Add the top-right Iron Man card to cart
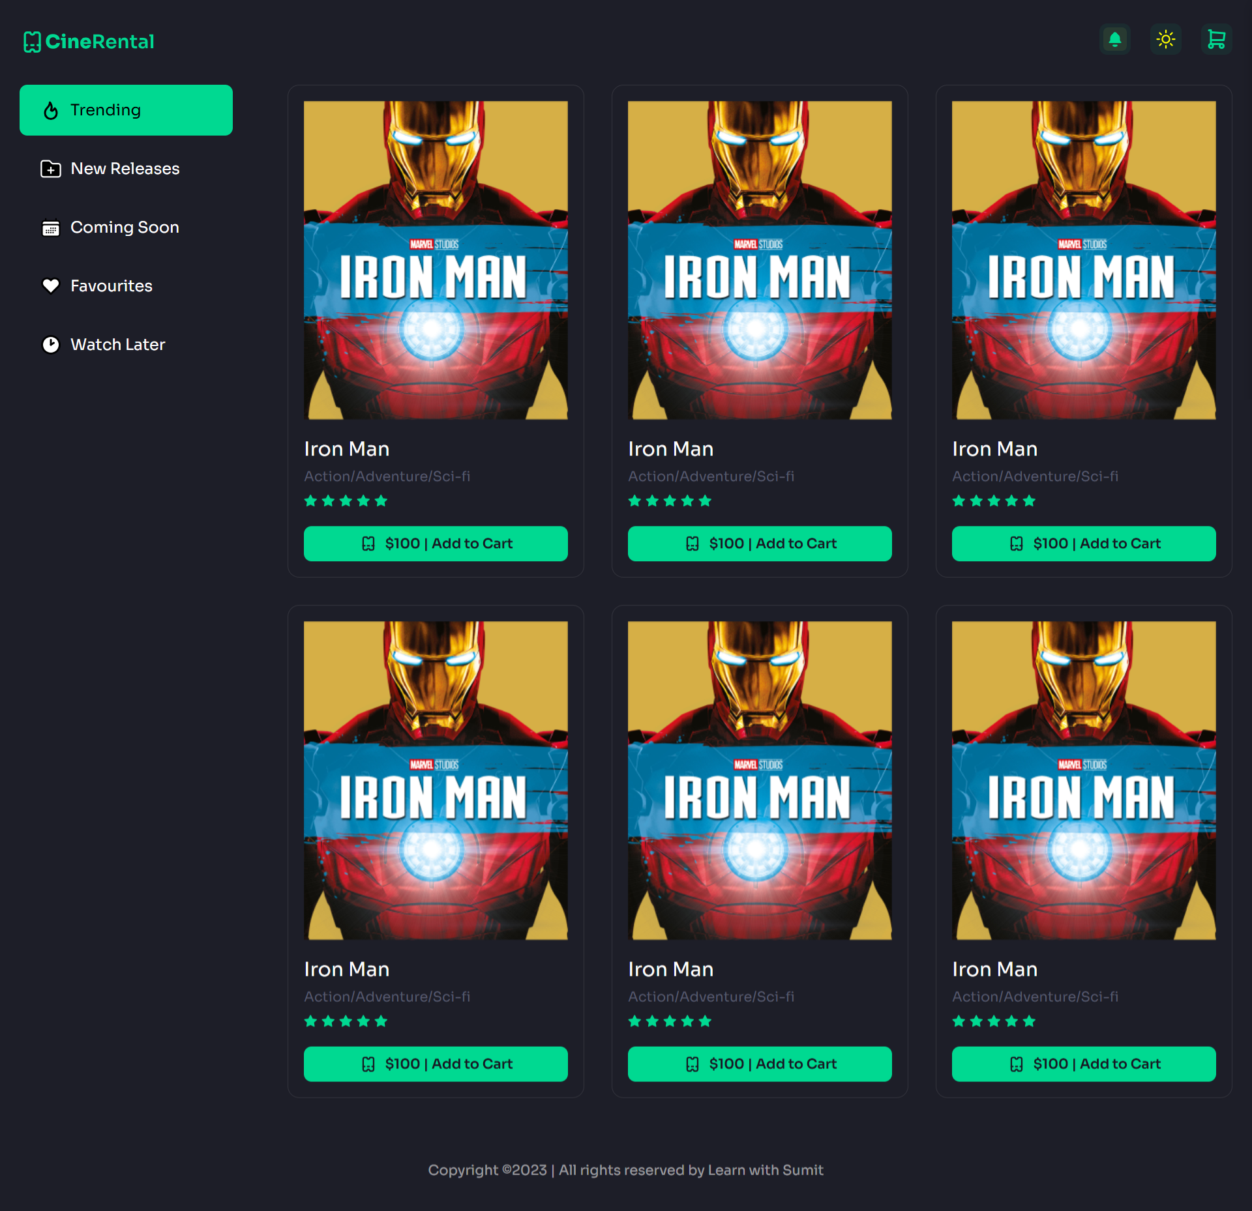Image resolution: width=1252 pixels, height=1211 pixels. (1084, 544)
